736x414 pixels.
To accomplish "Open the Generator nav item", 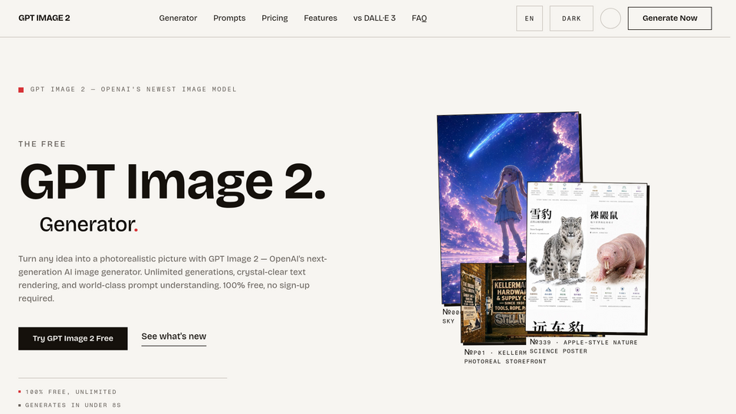I will pos(178,18).
